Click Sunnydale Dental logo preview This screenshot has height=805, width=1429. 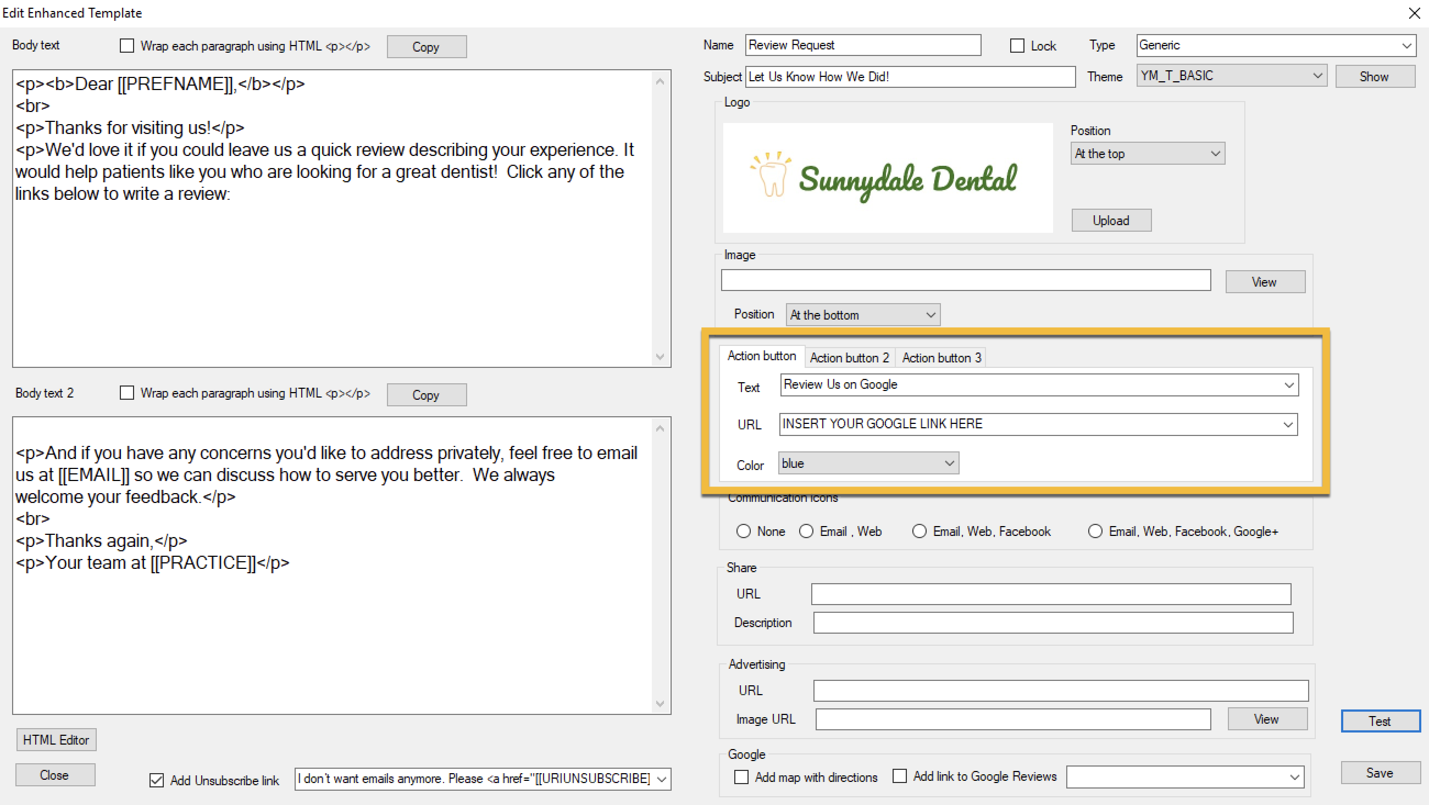[888, 178]
